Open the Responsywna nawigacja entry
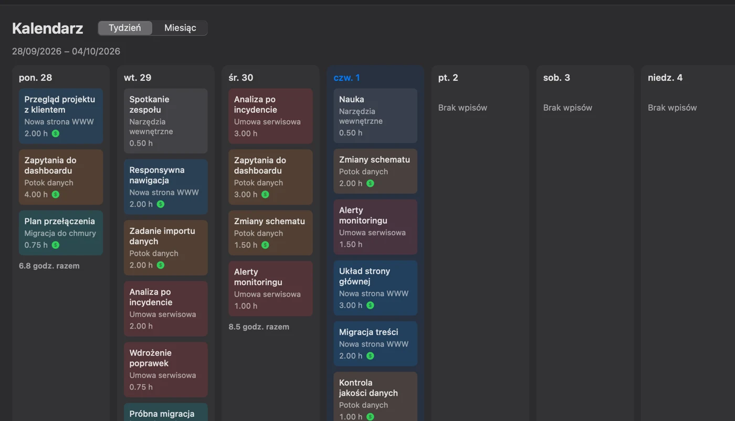Viewport: 735px width, 421px height. point(166,187)
